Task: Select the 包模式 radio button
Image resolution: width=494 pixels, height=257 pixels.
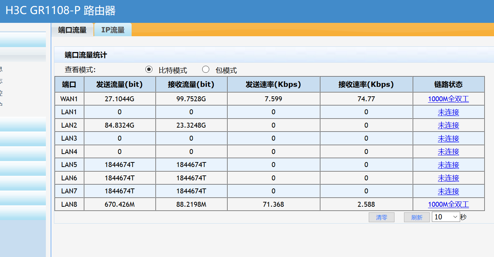Action: click(x=206, y=70)
